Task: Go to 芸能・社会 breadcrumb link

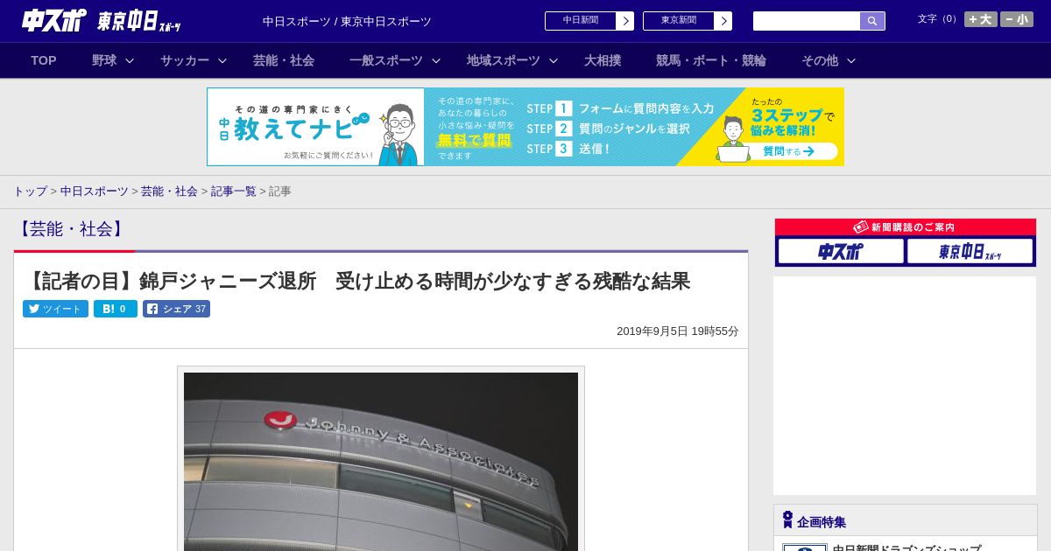Action: 169,192
